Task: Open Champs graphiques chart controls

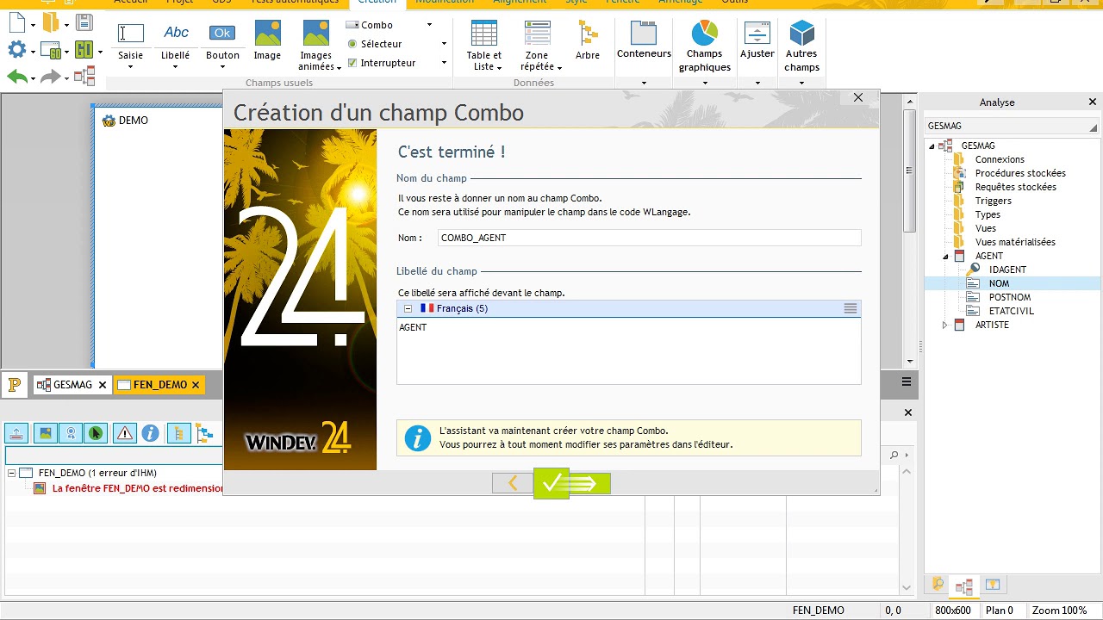Action: coord(704,46)
